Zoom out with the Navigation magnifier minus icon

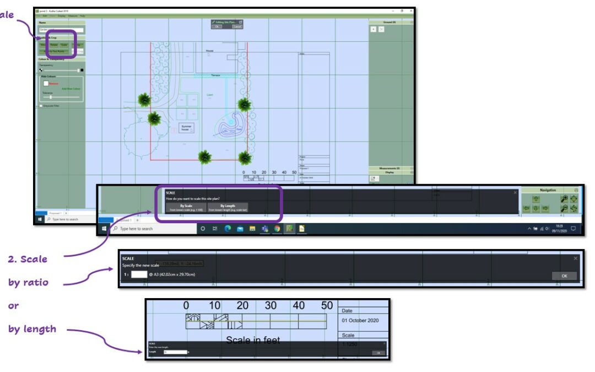point(564,208)
